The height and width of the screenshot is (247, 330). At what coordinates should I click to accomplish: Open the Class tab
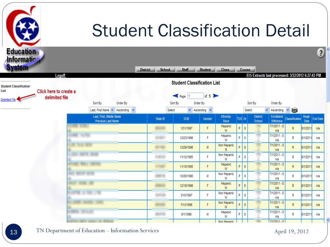225,69
